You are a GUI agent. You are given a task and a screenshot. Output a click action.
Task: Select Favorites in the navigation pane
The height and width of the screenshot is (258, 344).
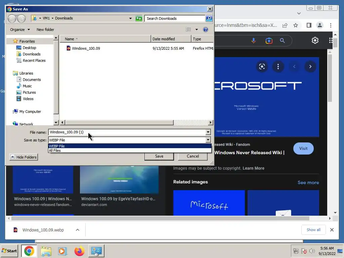pos(27,41)
